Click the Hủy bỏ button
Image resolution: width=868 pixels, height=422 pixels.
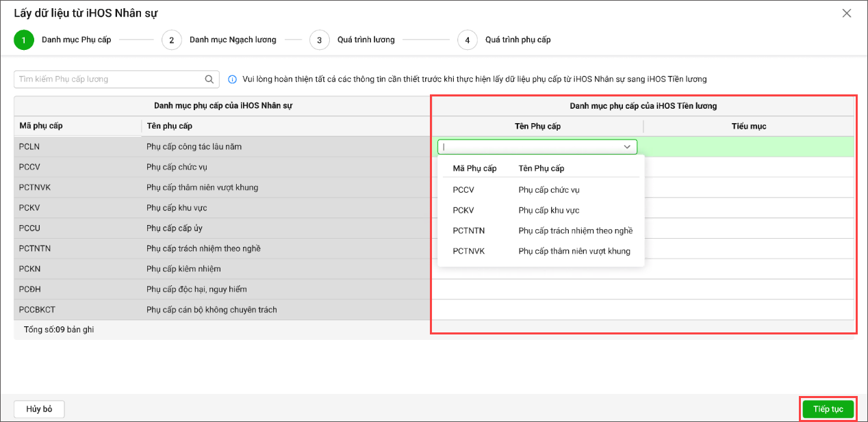39,409
